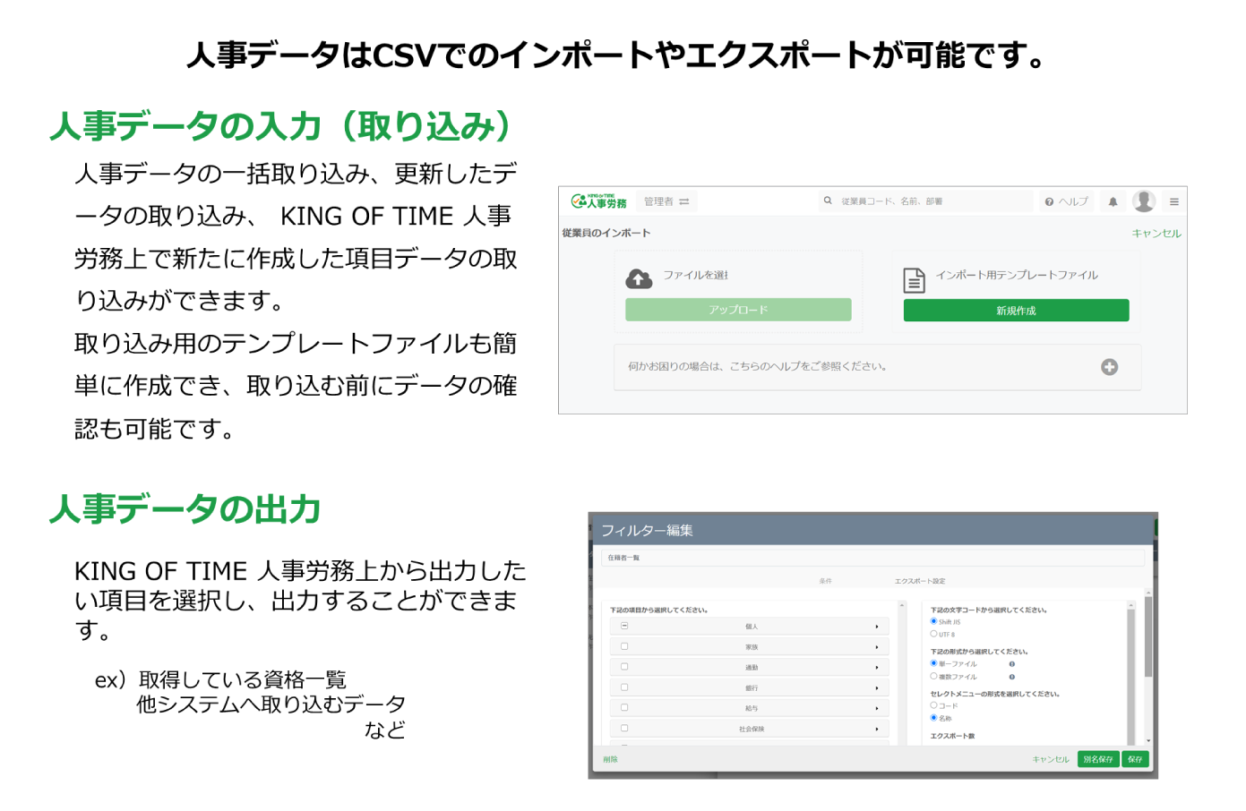Check the 銀行 category checkbox
Viewport: 1246px width, 811px height.
(x=624, y=687)
